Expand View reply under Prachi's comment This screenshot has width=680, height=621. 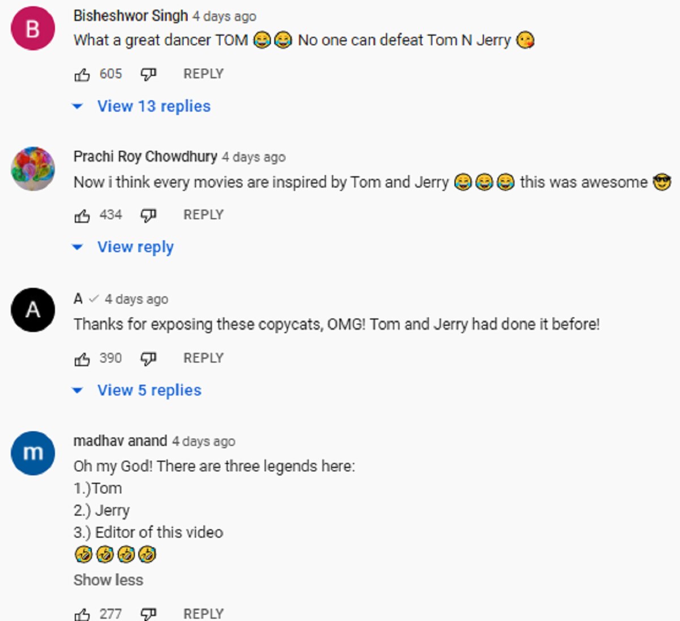tap(135, 247)
